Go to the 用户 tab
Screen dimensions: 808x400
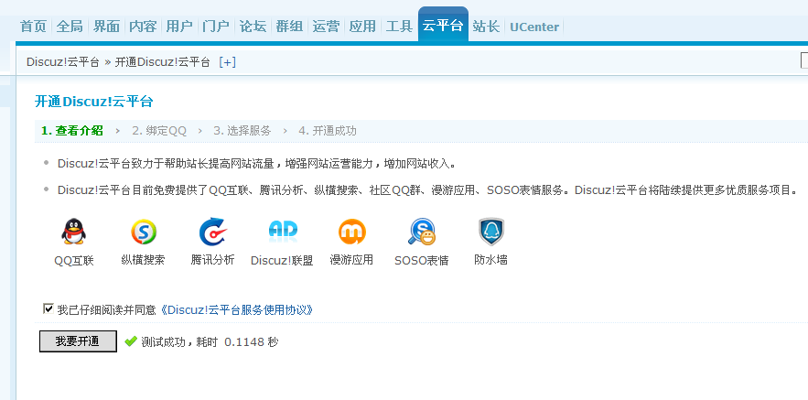click(179, 27)
